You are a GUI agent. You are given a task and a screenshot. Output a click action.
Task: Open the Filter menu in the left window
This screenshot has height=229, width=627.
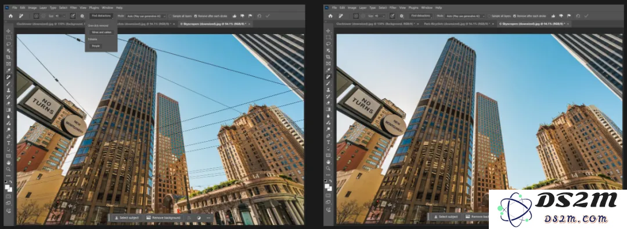73,8
